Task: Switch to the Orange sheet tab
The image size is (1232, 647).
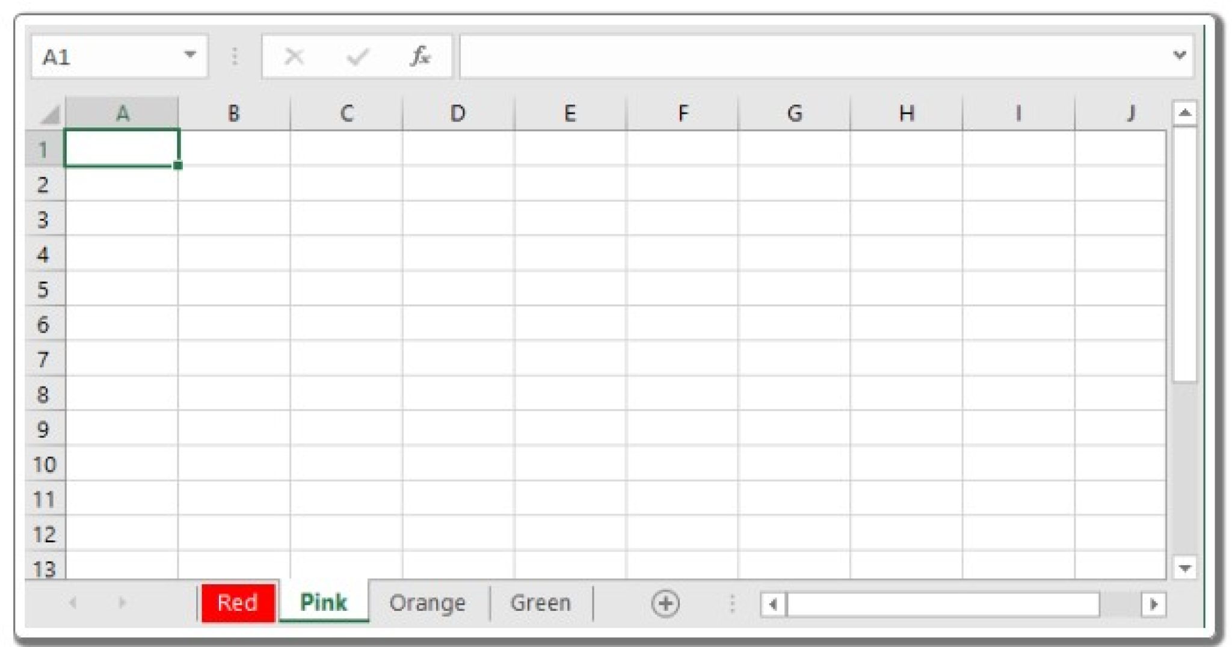Action: click(x=428, y=603)
